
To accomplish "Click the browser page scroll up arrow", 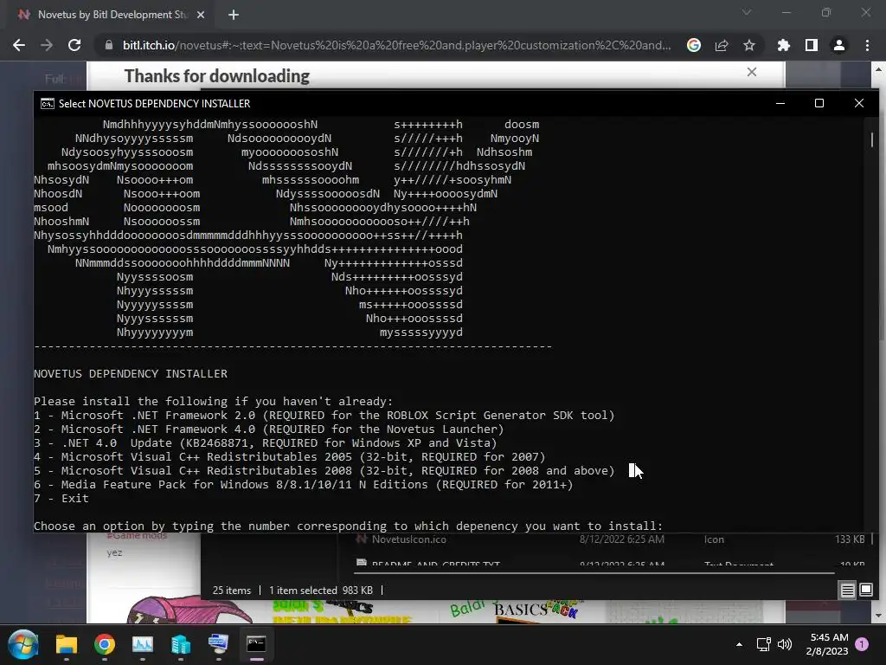I will [x=879, y=69].
